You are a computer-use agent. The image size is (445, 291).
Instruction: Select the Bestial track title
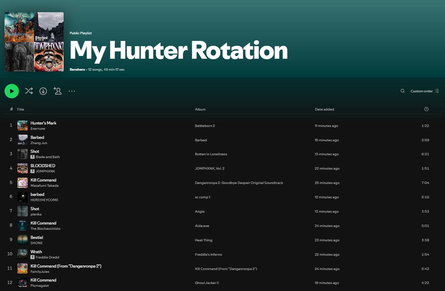click(x=37, y=237)
